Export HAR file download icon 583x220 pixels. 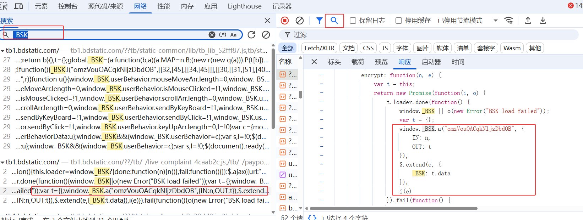pyautogui.click(x=543, y=21)
